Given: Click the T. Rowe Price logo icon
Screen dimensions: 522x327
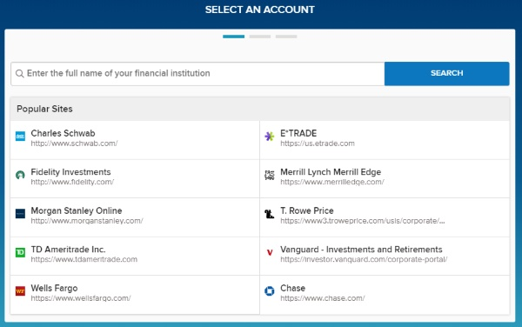Looking at the screenshot, I should click(x=270, y=214).
